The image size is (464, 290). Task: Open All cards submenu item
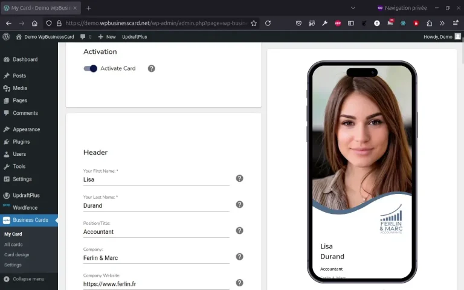coord(13,245)
